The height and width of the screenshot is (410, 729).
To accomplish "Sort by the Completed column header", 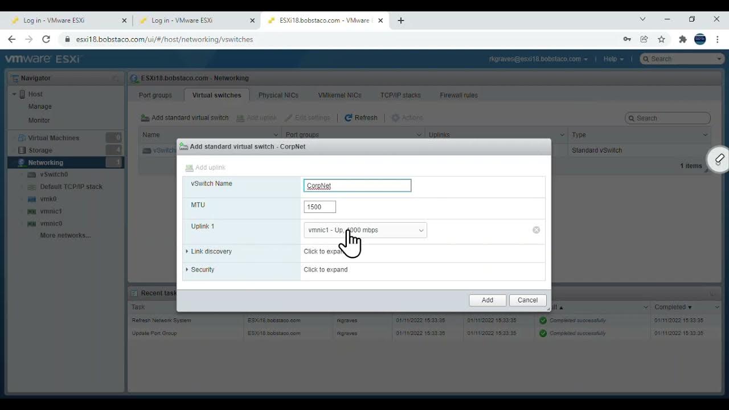I will click(x=673, y=307).
